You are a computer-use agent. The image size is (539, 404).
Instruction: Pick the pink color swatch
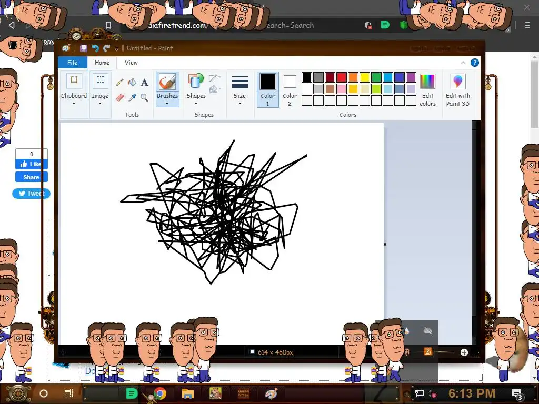(x=341, y=89)
